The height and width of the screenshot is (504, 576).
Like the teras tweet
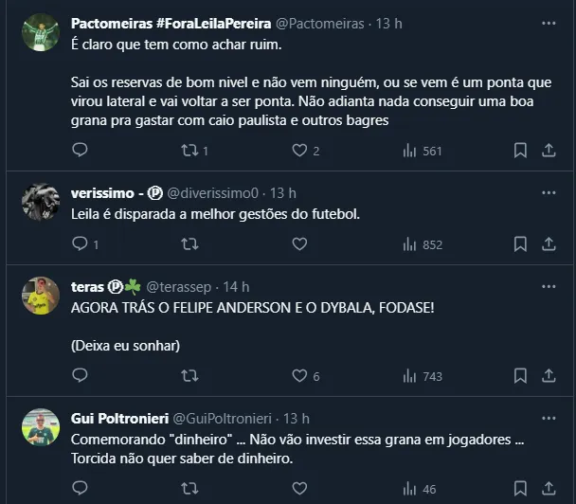click(299, 376)
